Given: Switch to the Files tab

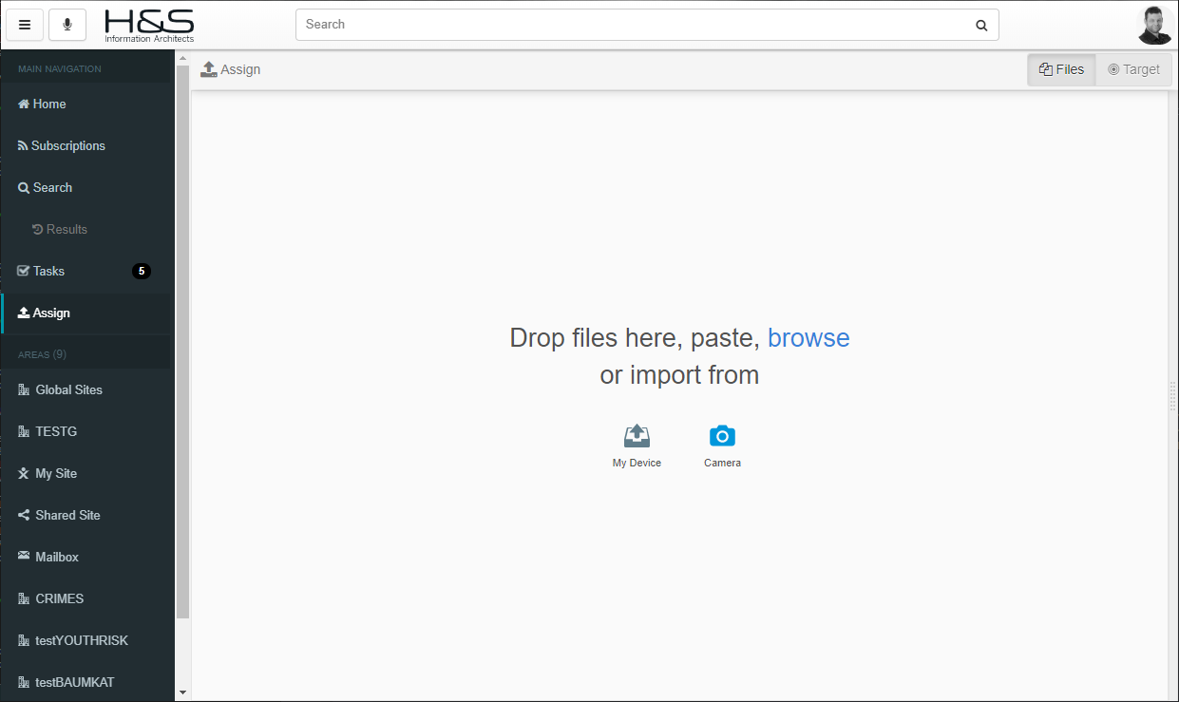Looking at the screenshot, I should point(1061,69).
